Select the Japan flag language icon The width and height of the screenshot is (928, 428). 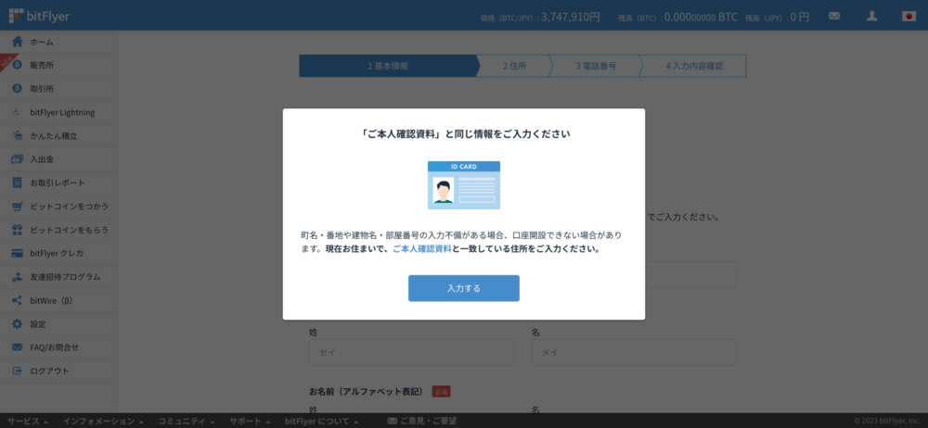coord(909,16)
